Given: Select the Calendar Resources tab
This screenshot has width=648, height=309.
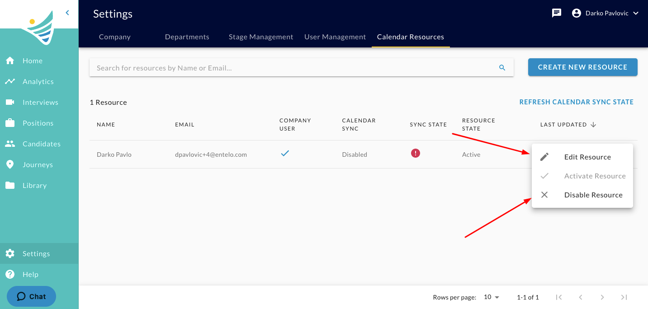Looking at the screenshot, I should pyautogui.click(x=411, y=37).
